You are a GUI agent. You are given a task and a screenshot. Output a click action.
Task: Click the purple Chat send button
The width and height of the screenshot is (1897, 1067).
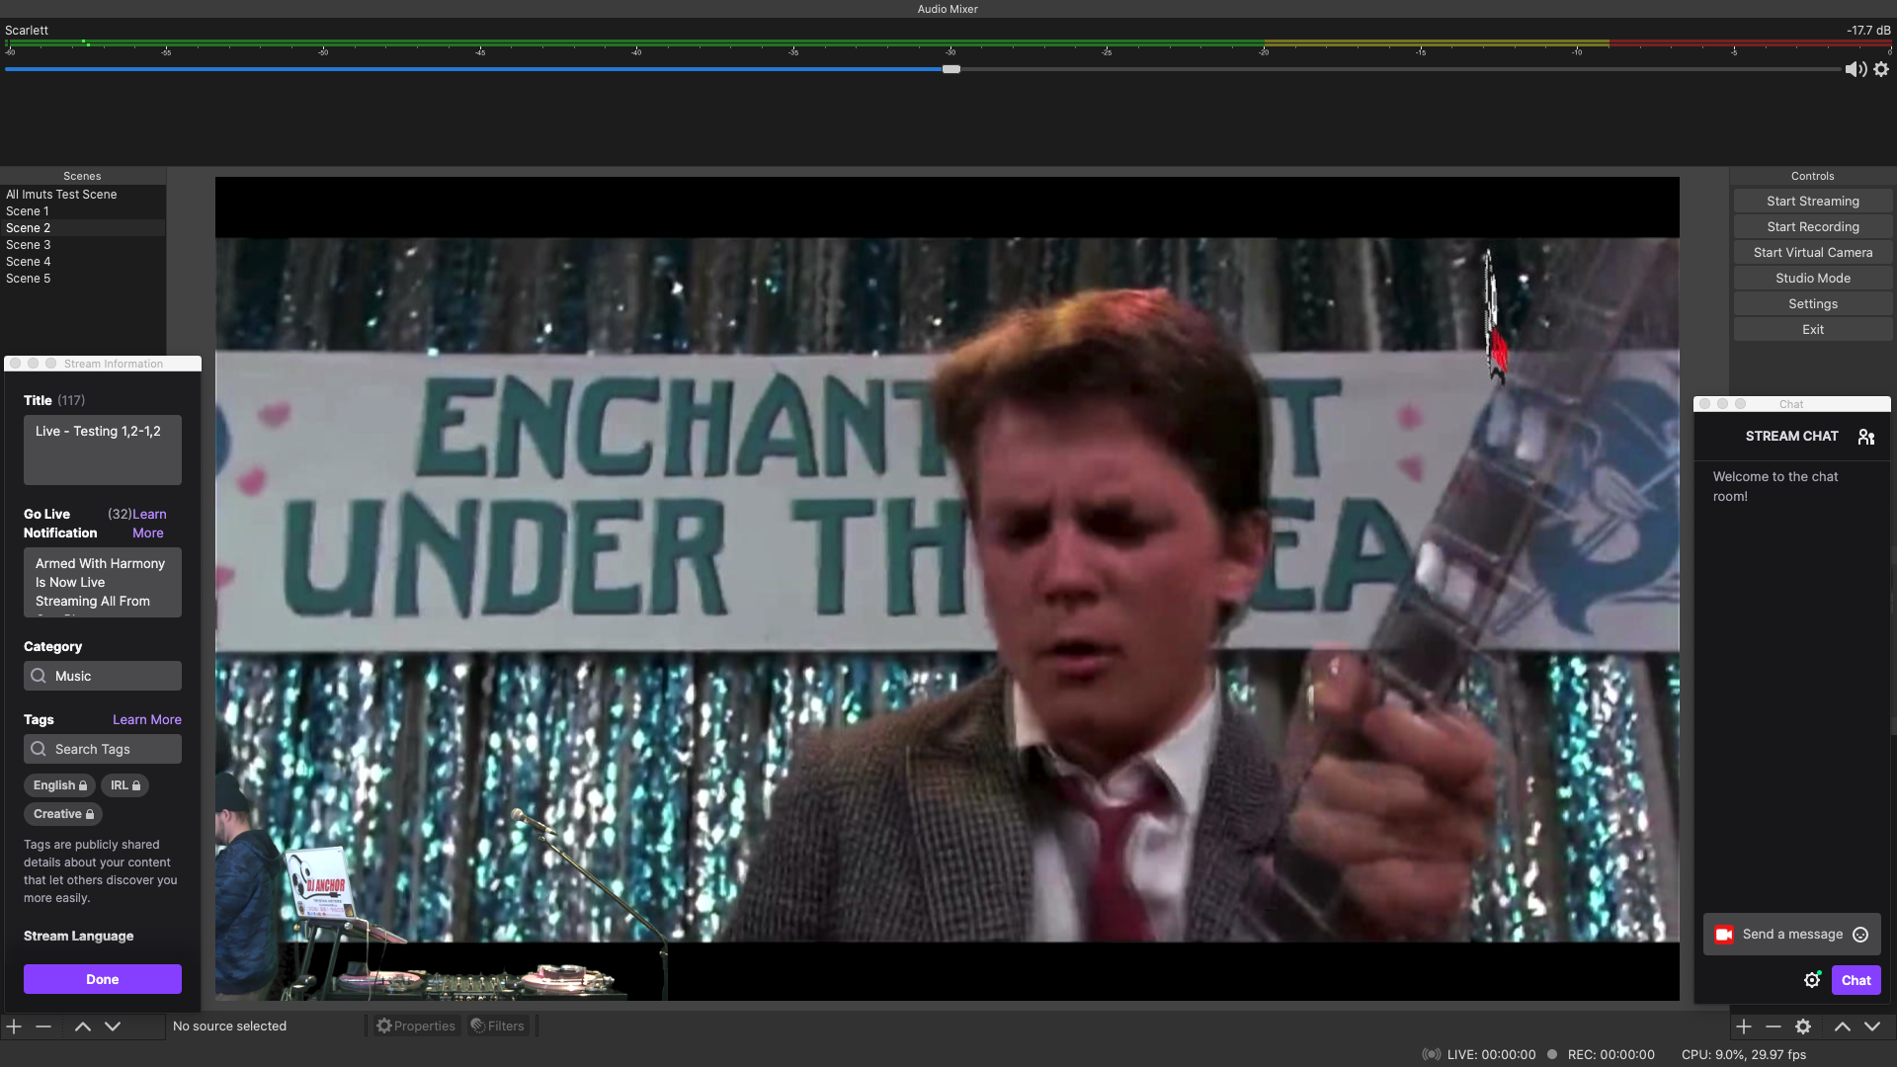point(1856,980)
